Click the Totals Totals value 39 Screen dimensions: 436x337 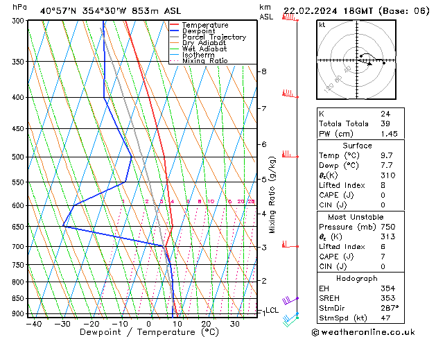click(x=385, y=123)
